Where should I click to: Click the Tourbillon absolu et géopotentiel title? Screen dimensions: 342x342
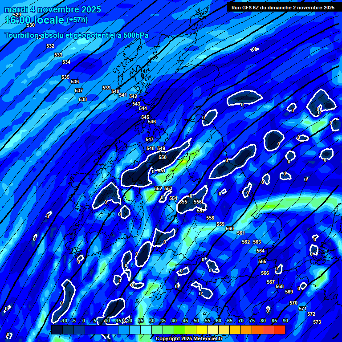point(77,35)
